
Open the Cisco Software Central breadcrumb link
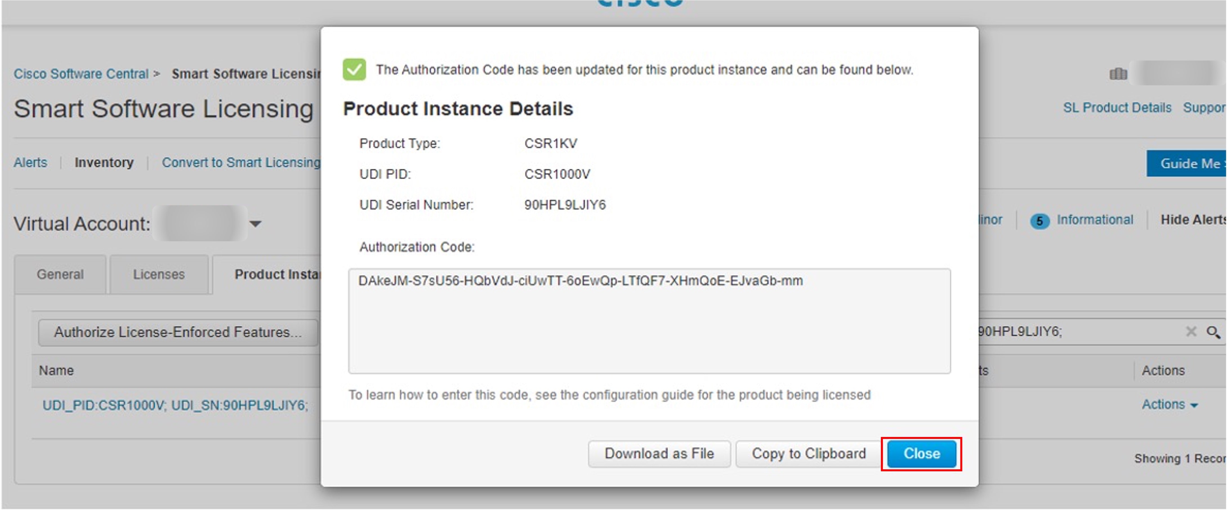pos(81,74)
